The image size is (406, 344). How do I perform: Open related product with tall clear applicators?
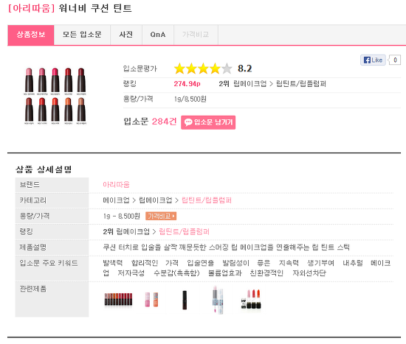(x=218, y=300)
